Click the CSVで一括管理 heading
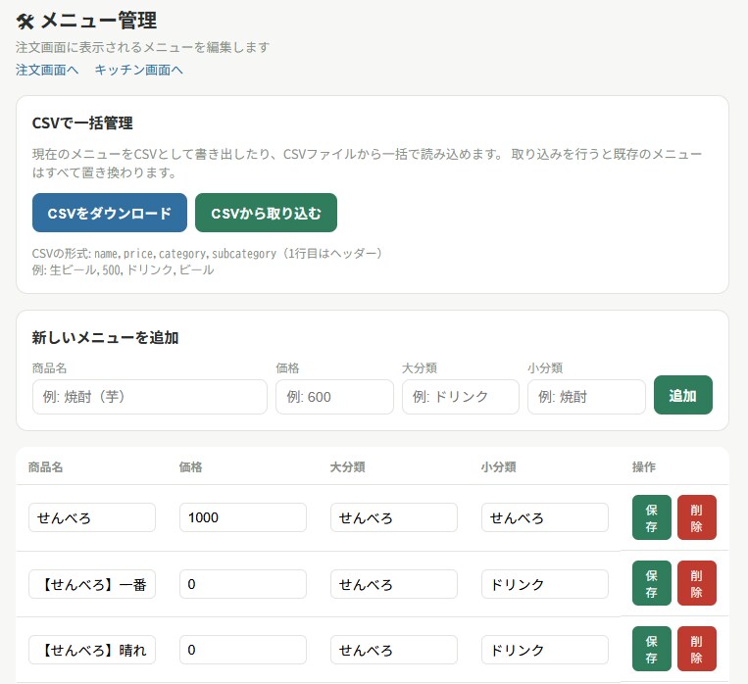Viewport: 748px width, 684px height. (x=82, y=123)
